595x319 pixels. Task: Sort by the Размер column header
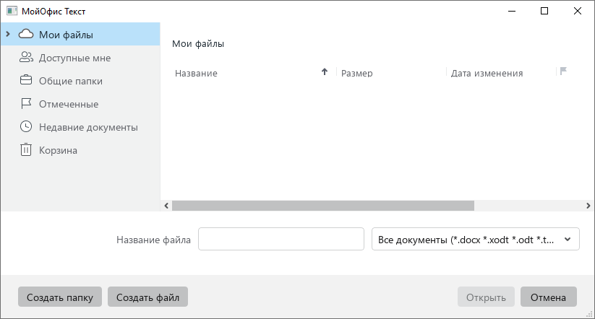pyautogui.click(x=356, y=73)
